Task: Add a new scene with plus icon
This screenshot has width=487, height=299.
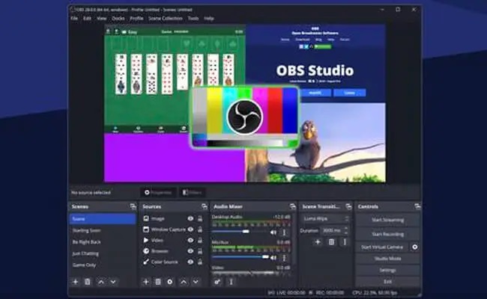Action: point(75,282)
